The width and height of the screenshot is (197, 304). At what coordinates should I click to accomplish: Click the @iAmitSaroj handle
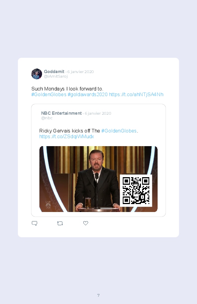point(56,76)
